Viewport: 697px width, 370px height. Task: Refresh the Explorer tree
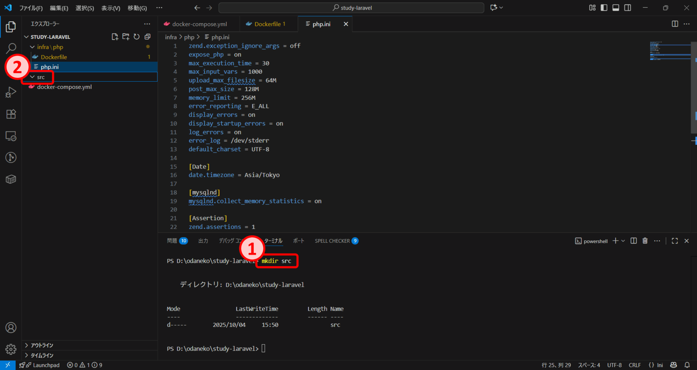[136, 36]
